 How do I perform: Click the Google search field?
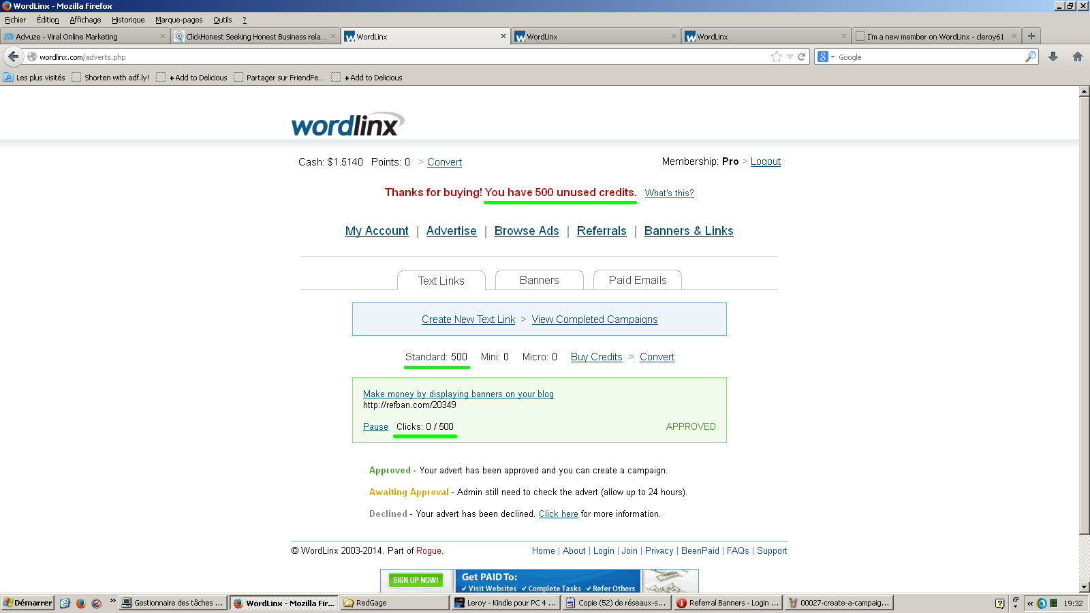coord(930,57)
